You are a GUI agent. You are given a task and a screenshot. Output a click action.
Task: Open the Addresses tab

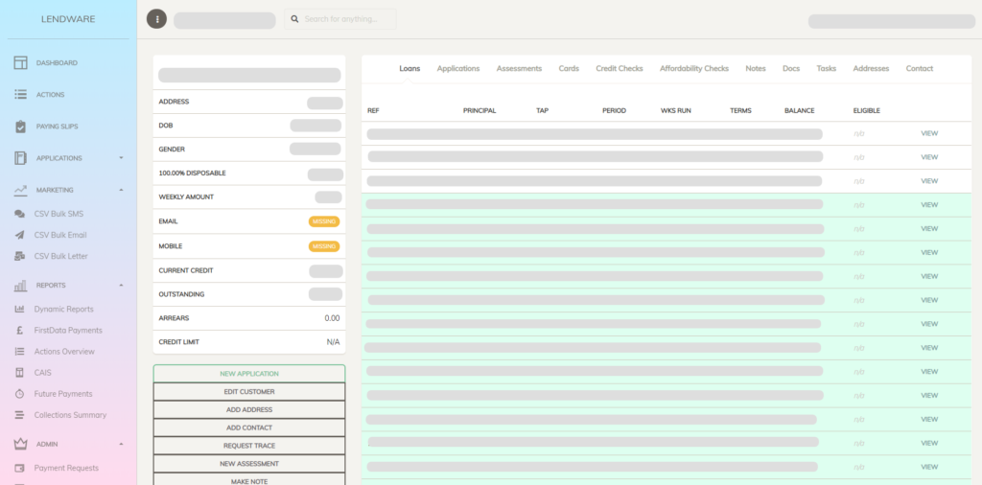coord(871,69)
